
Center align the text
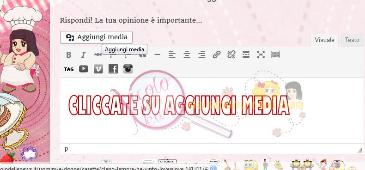click(x=187, y=55)
